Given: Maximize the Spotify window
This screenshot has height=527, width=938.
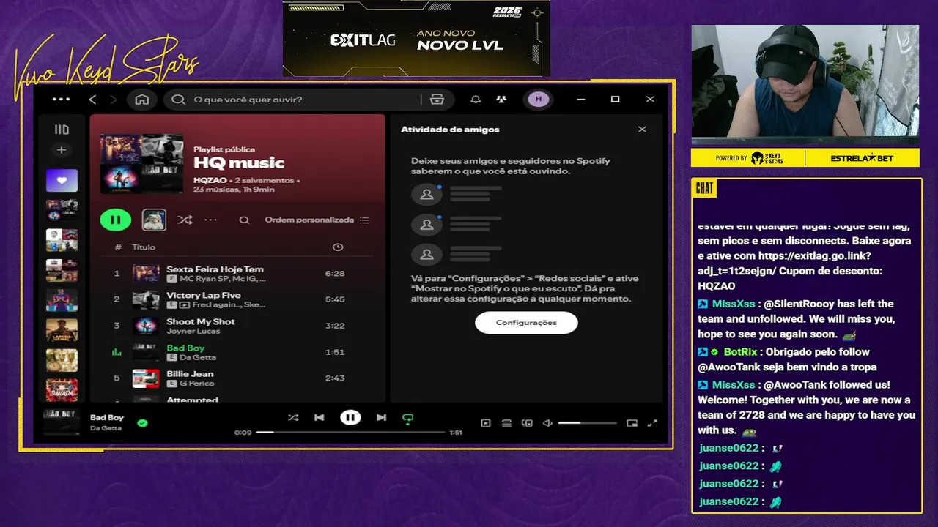Looking at the screenshot, I should (x=616, y=99).
